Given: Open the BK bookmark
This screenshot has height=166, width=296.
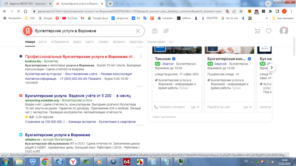Looking at the screenshot, I should click(x=136, y=18).
